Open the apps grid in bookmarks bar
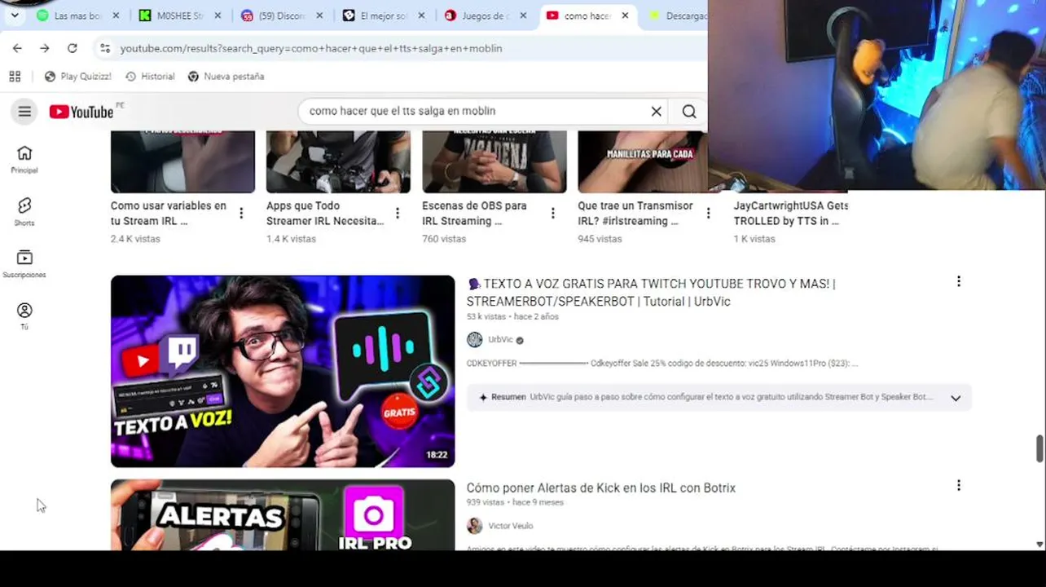This screenshot has height=587, width=1046. [15, 77]
